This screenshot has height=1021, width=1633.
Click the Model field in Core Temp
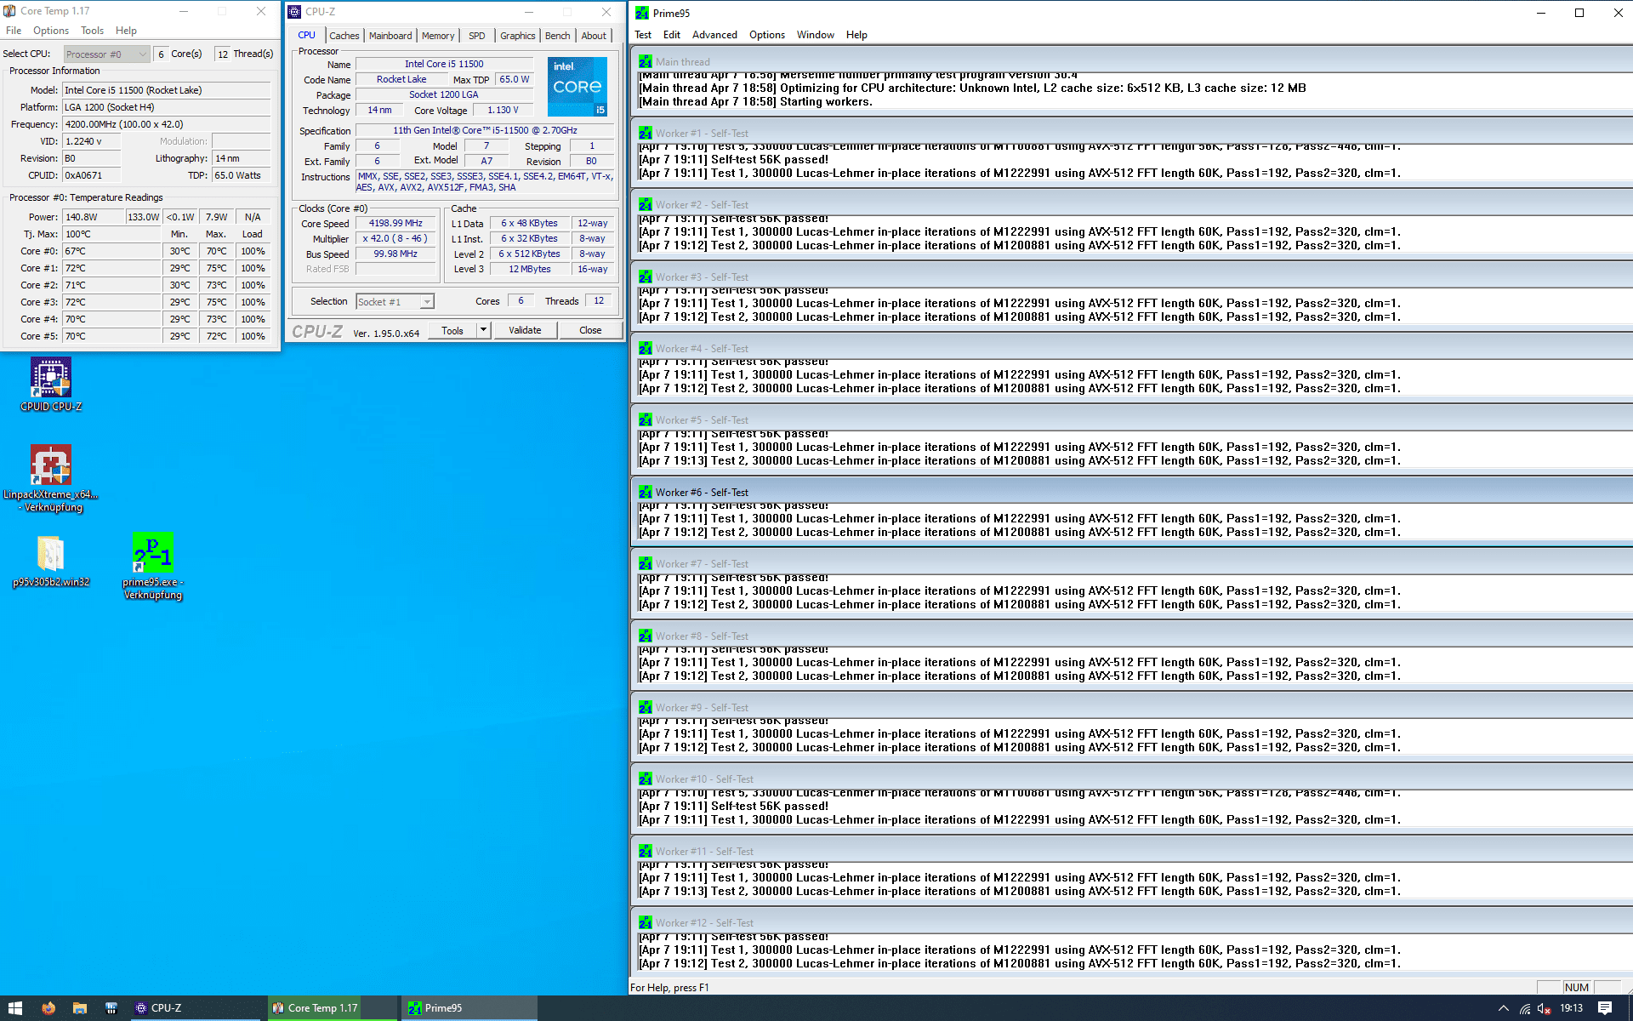(x=167, y=90)
